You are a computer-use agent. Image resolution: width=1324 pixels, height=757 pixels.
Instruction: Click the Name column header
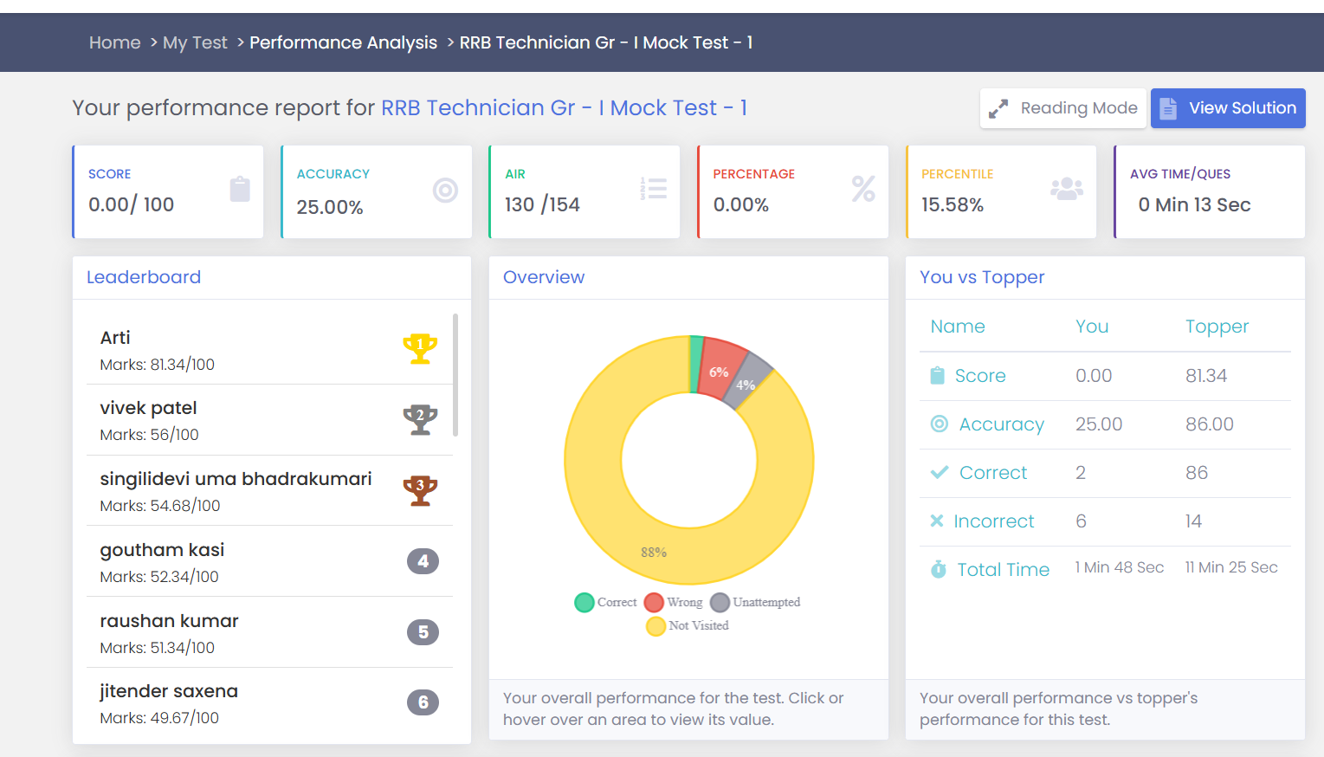coord(958,327)
